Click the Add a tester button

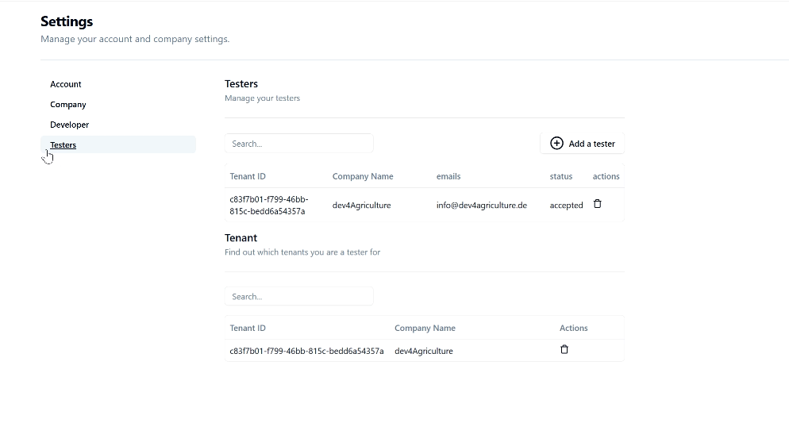click(x=582, y=144)
